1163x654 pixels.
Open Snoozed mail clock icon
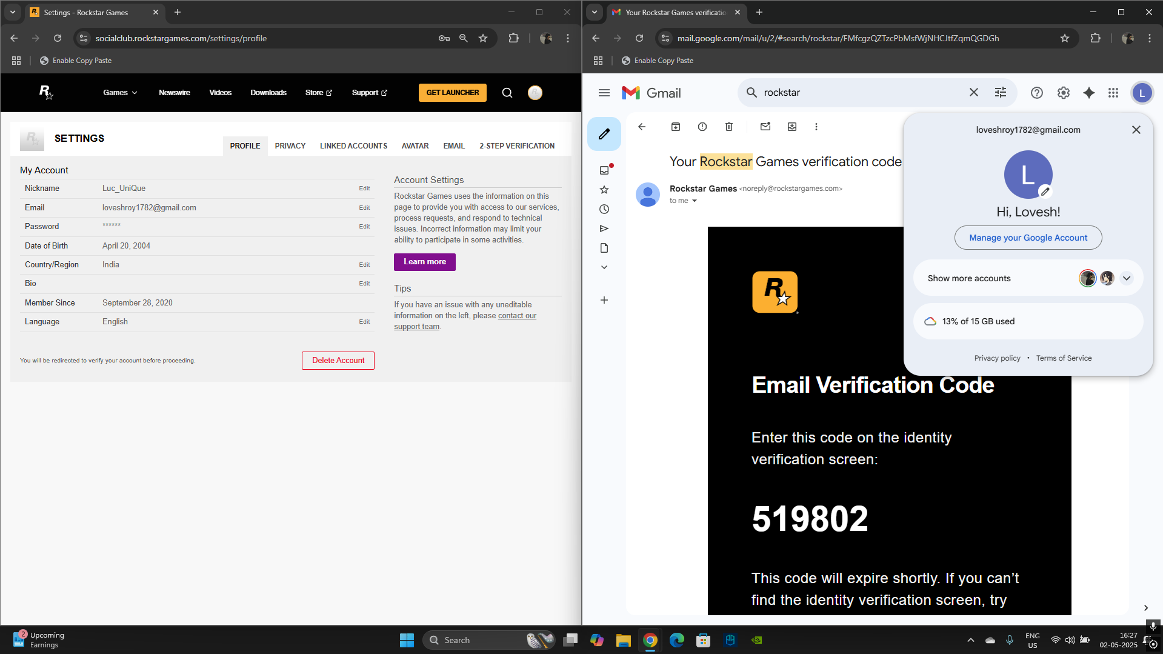pyautogui.click(x=604, y=209)
